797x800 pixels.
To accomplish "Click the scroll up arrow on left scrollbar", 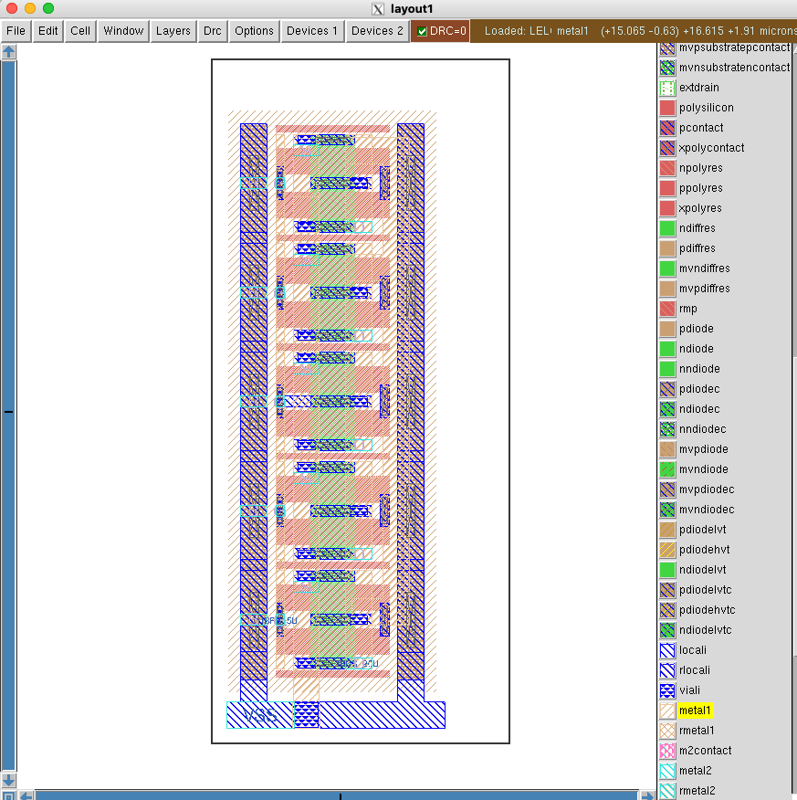I will (x=8, y=52).
